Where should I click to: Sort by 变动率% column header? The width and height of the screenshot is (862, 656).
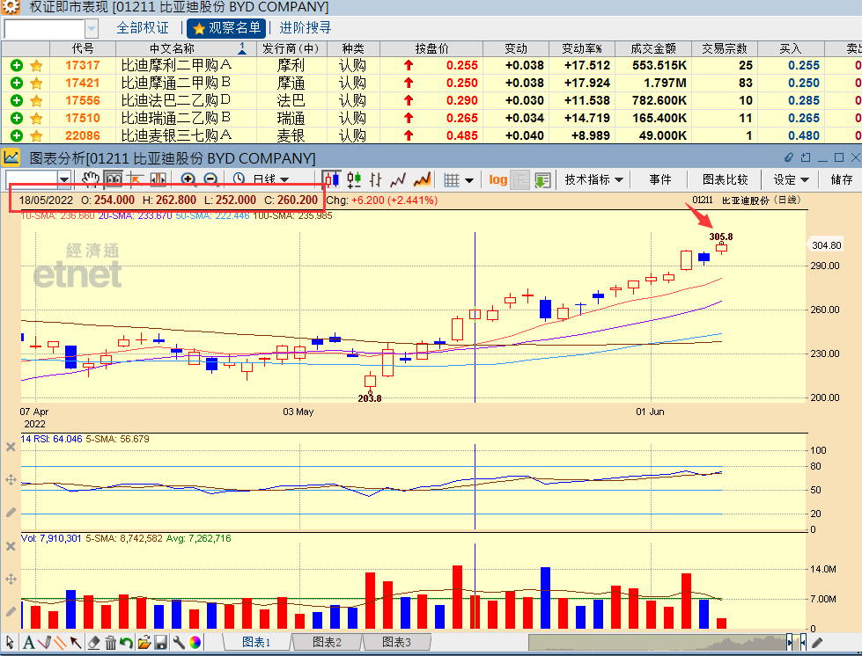coord(582,48)
